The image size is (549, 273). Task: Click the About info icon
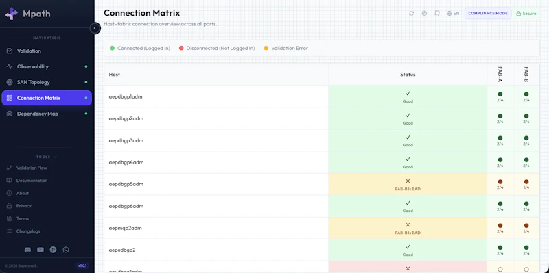click(10, 193)
